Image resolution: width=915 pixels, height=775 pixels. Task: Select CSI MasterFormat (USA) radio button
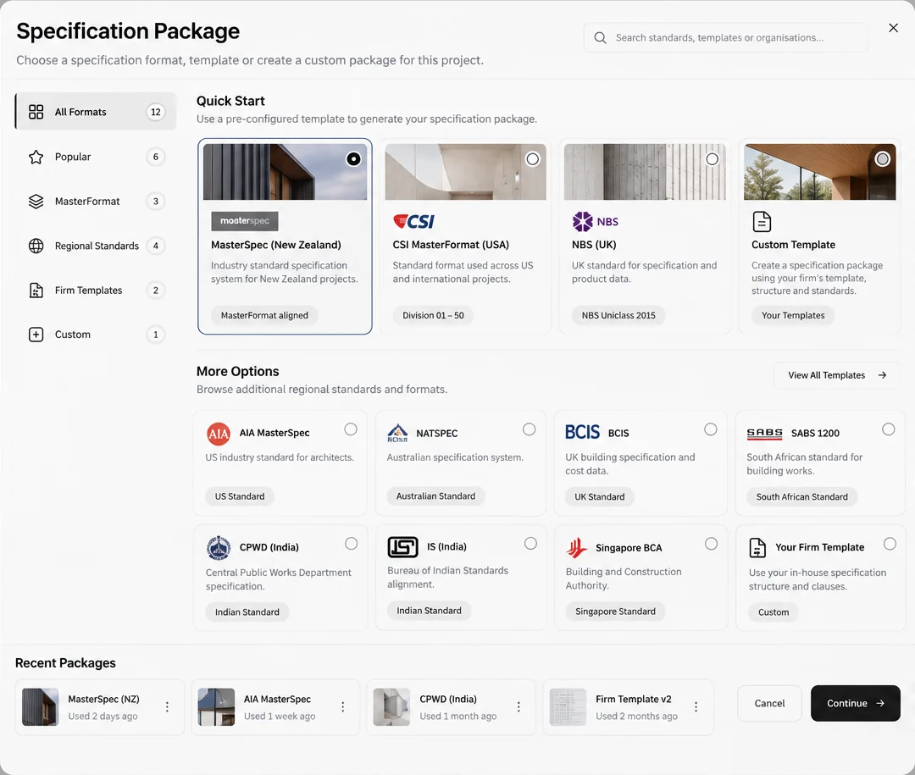(533, 159)
